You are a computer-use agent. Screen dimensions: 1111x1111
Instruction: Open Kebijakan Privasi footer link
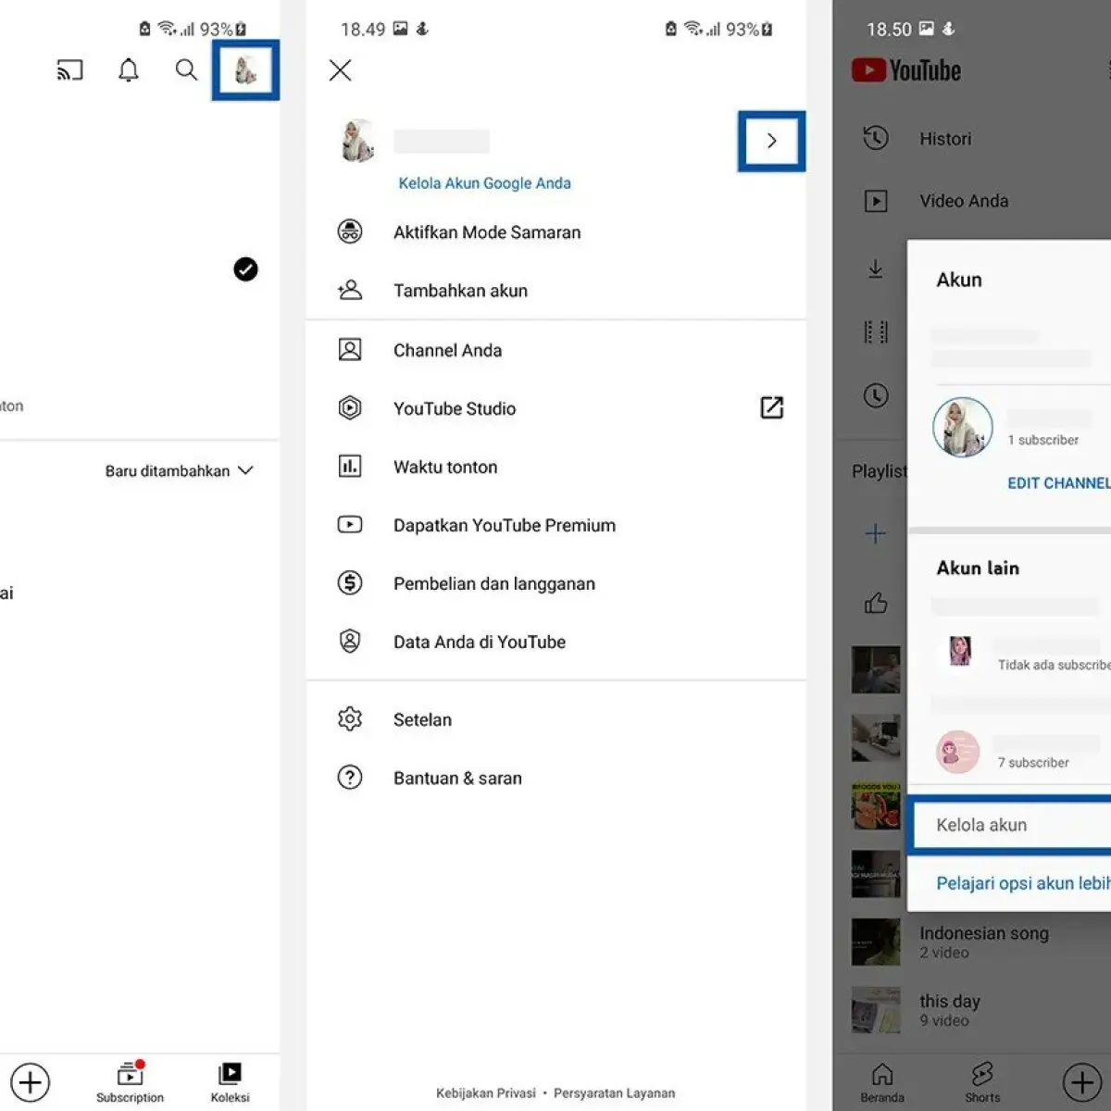(x=486, y=1093)
